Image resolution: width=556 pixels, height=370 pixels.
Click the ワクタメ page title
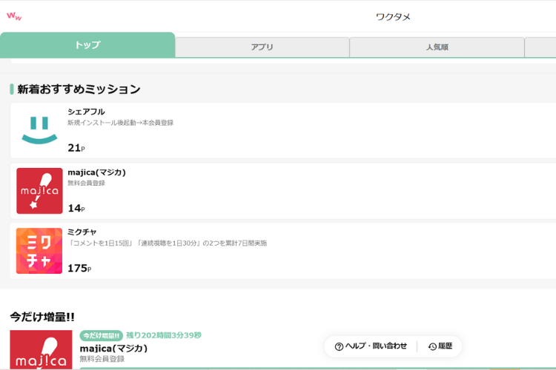coord(393,16)
